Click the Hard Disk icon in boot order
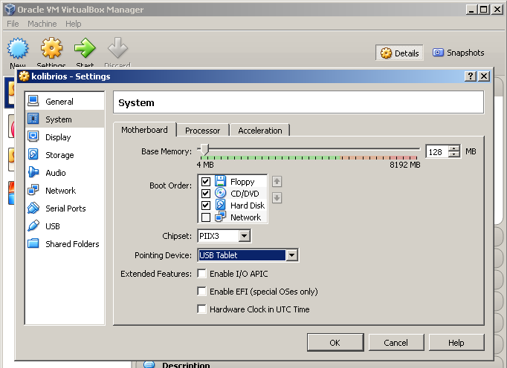Viewport: 507px width, 368px height. click(x=221, y=205)
